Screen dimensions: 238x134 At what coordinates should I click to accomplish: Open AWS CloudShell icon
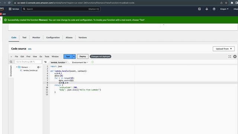[x=199, y=9]
